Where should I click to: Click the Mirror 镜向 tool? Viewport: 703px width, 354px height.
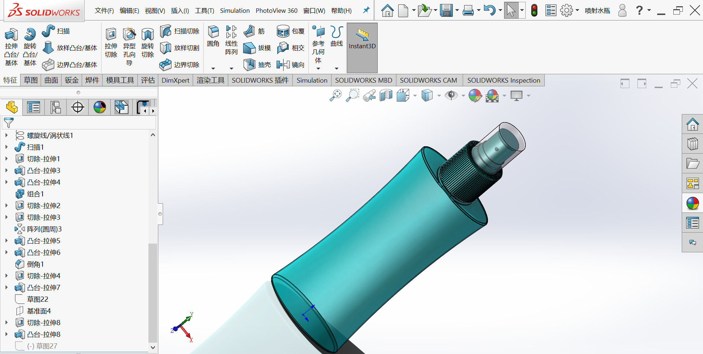click(x=291, y=65)
